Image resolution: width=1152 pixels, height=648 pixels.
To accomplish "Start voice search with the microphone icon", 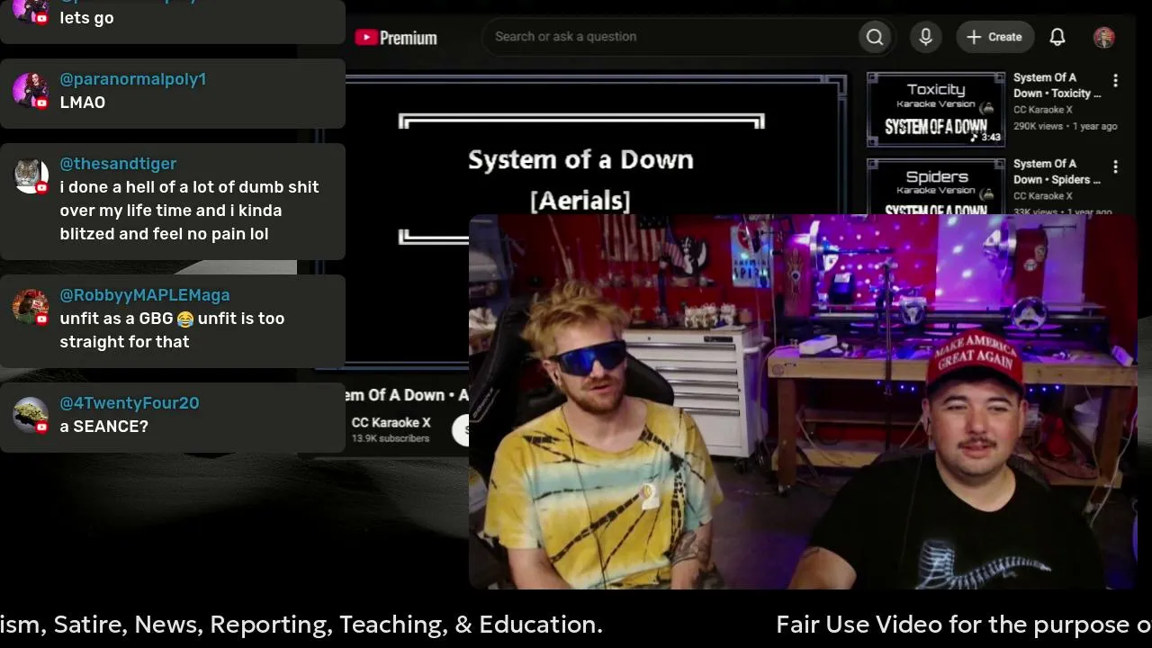I will [x=925, y=37].
